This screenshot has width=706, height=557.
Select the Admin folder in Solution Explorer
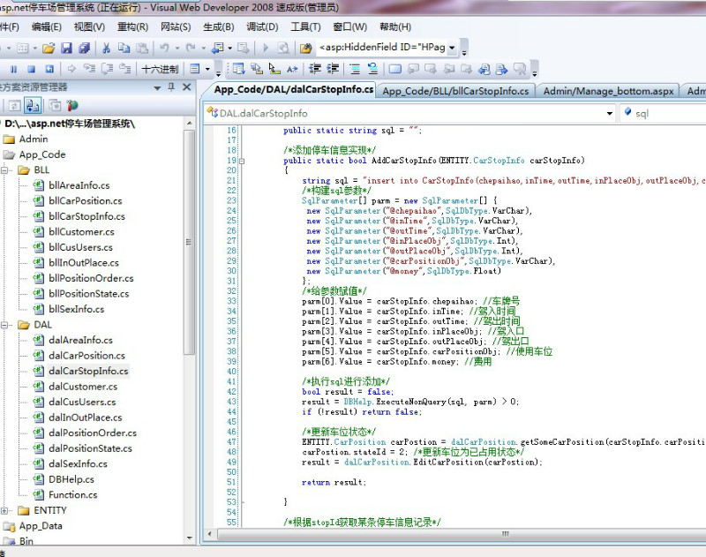(34, 139)
